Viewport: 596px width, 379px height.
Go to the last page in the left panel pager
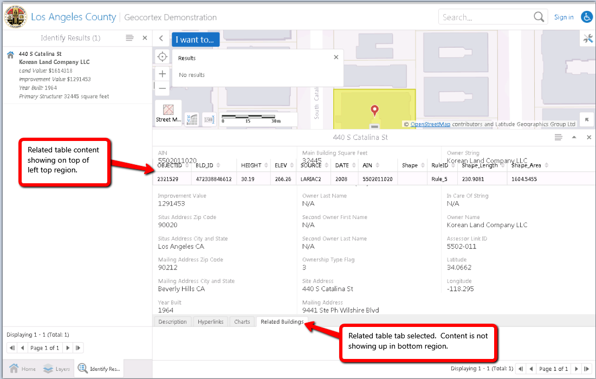pos(78,348)
